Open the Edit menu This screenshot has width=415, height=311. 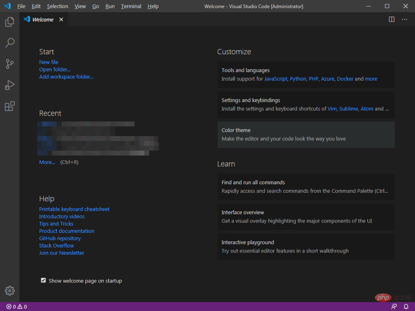click(36, 6)
